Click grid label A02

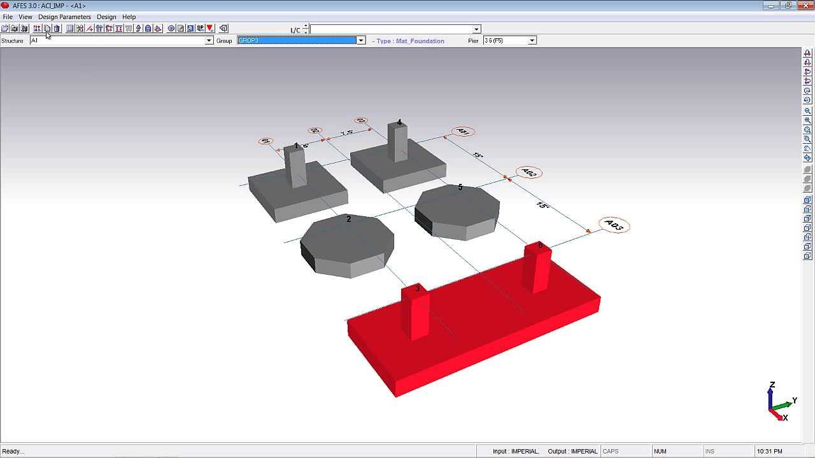click(529, 173)
